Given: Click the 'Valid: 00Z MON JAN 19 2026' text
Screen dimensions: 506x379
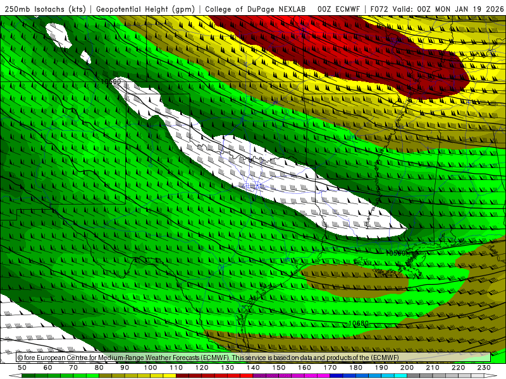Looking at the screenshot, I should click(448, 9).
